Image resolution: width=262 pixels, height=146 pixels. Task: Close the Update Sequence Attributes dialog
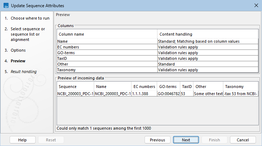[x=256, y=5]
